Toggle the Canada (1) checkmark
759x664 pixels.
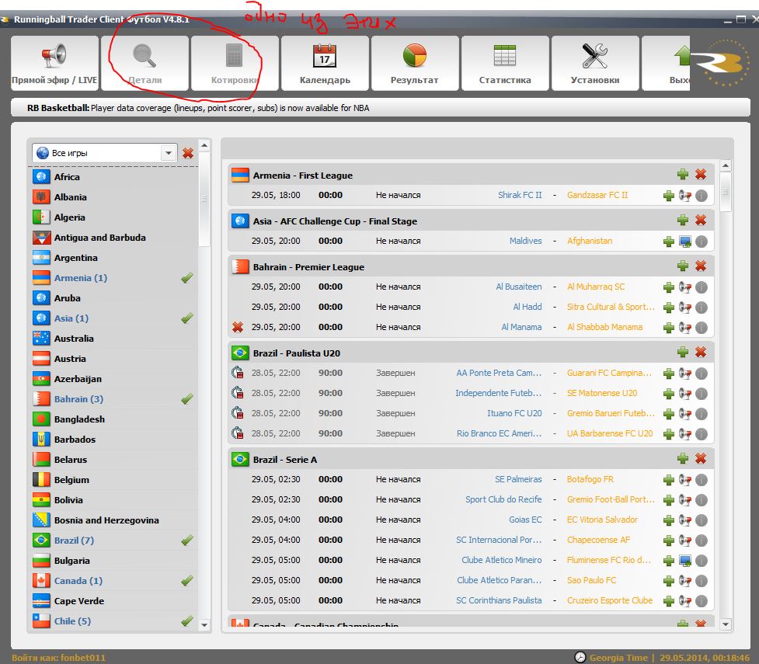(187, 580)
